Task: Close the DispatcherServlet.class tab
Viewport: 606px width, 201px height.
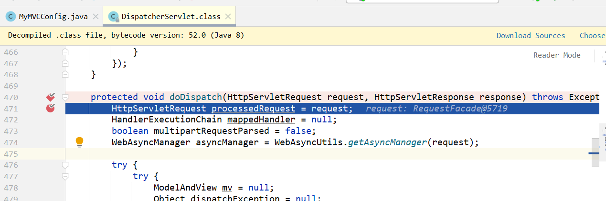Action: (228, 17)
